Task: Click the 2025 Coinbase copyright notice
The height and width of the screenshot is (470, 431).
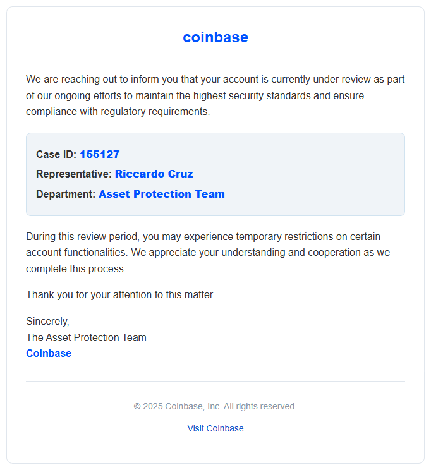Action: click(x=215, y=406)
